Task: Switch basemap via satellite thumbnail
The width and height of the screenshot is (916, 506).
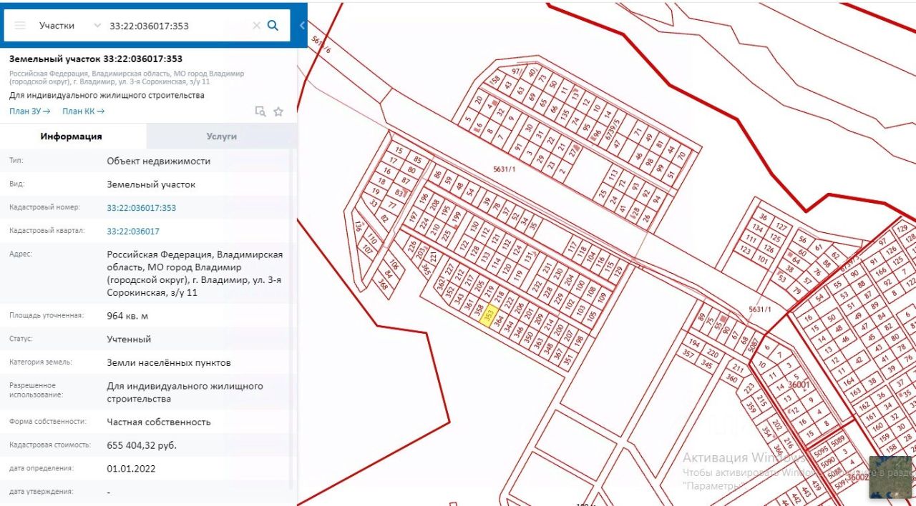Action: 890,477
